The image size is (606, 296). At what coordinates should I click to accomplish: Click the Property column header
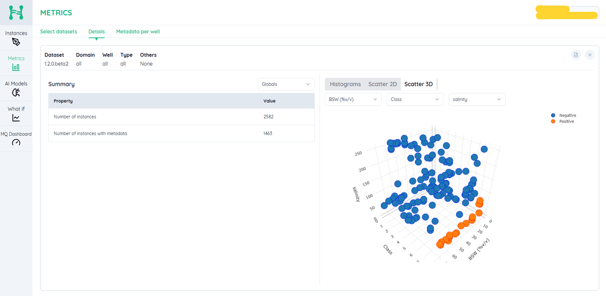click(x=63, y=101)
